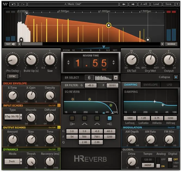Click the ER Filter F value 10101
The image size is (182, 172).
[112, 85]
